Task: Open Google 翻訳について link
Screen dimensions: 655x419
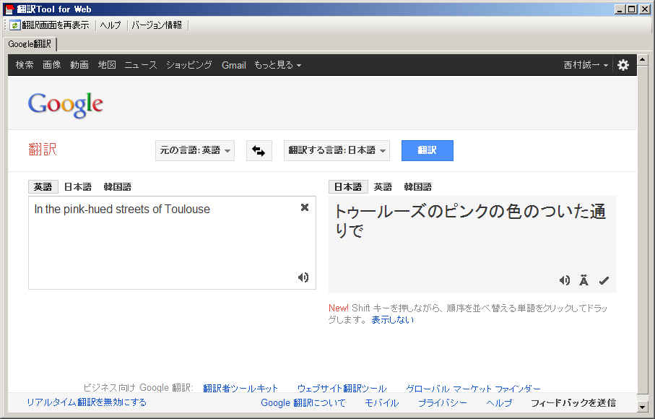Action: 303,402
